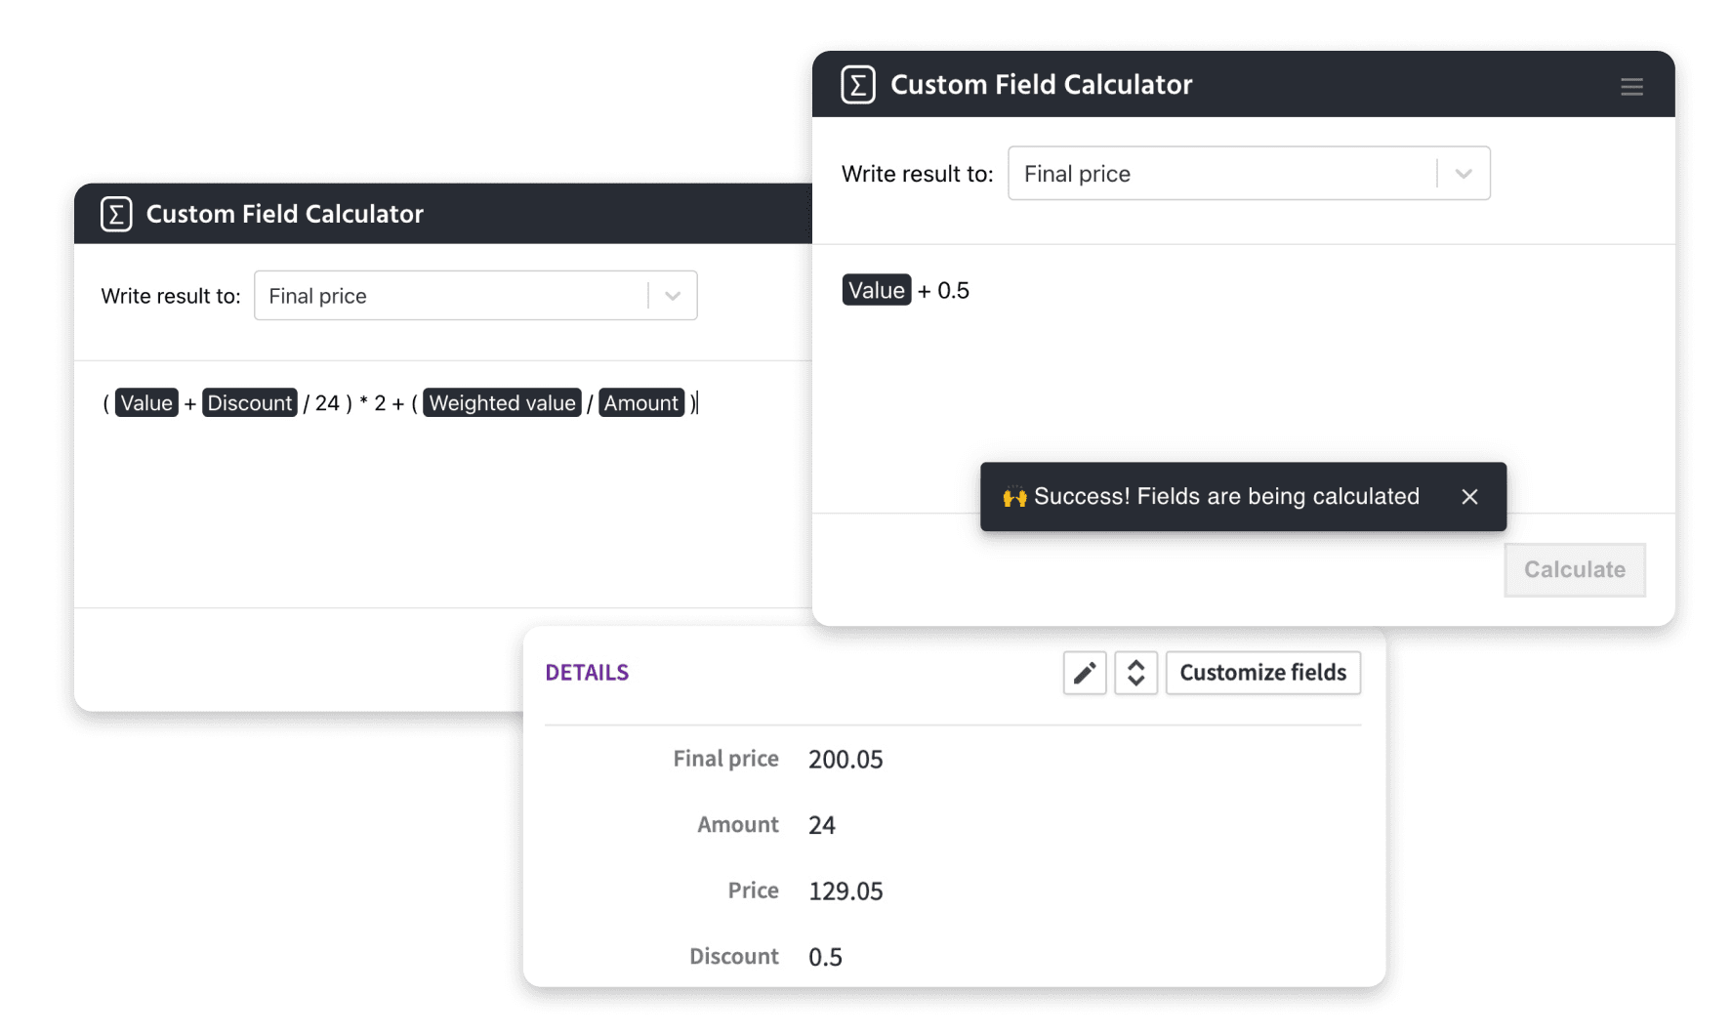Select the Amount token in the formula
The image size is (1732, 1035).
pos(640,402)
